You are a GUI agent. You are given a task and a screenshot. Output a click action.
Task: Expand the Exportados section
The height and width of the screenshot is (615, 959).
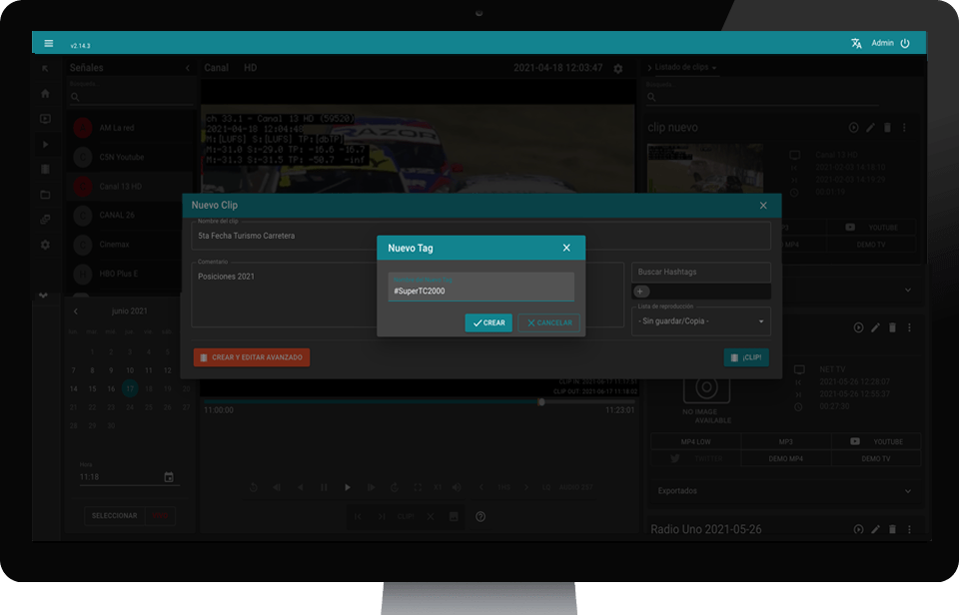(785, 491)
